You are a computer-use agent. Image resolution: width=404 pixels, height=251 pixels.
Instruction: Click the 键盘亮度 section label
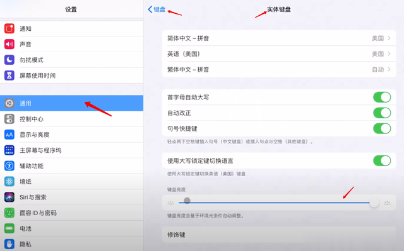pyautogui.click(x=176, y=189)
